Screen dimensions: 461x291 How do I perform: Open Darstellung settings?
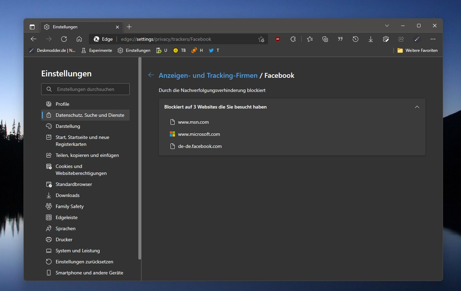click(85, 126)
